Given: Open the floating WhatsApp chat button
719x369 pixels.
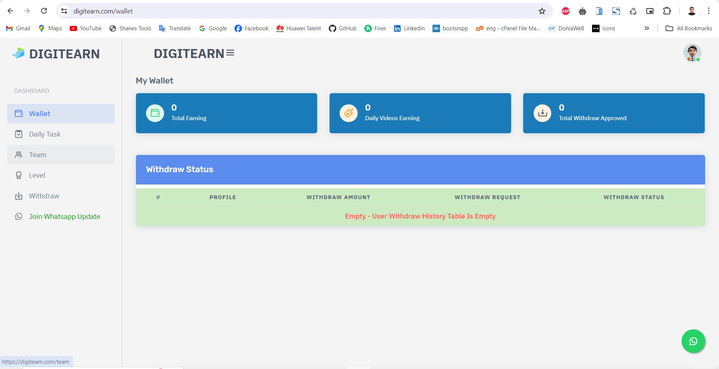Looking at the screenshot, I should pos(693,341).
